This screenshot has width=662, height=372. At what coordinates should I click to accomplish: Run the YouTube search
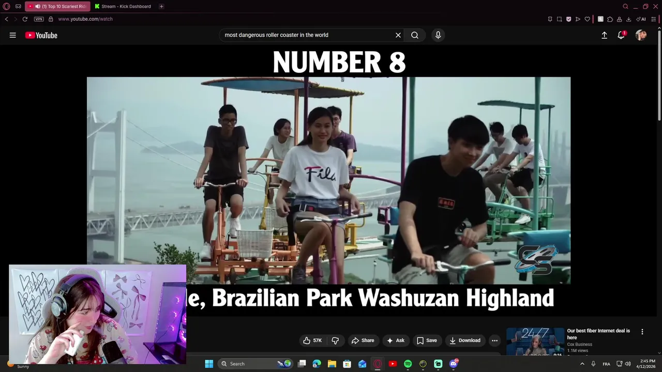(415, 35)
